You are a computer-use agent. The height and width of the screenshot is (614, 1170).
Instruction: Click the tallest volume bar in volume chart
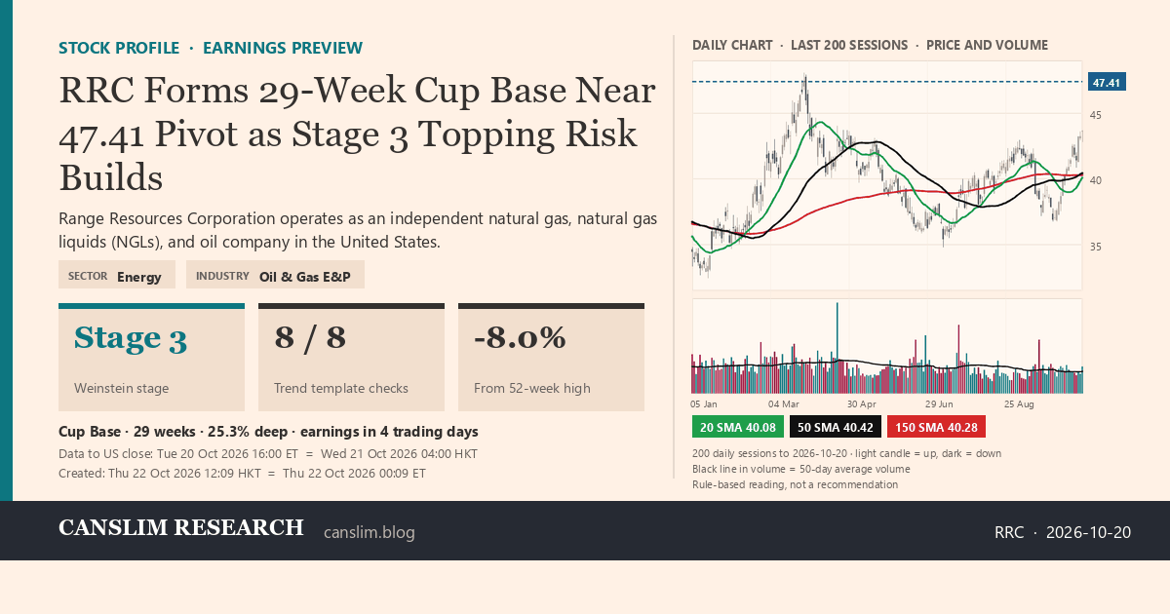click(837, 348)
